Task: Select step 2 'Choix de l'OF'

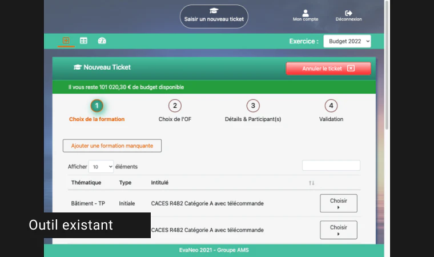Action: [x=175, y=111]
